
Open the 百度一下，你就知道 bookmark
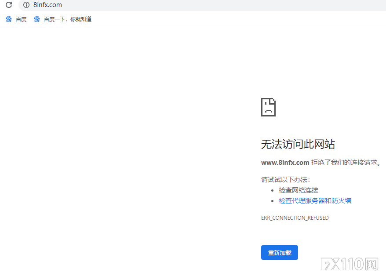62,19
